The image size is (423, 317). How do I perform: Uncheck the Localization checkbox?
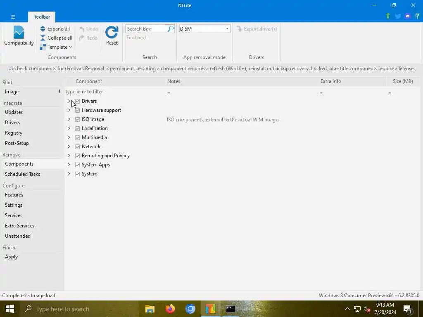point(77,128)
